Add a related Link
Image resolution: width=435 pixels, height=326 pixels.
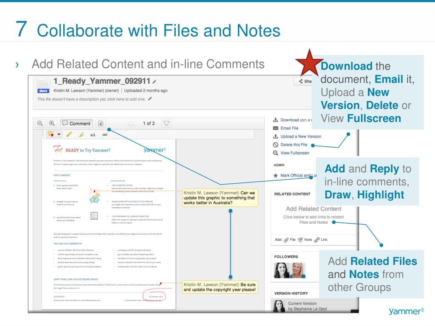pyautogui.click(x=321, y=240)
